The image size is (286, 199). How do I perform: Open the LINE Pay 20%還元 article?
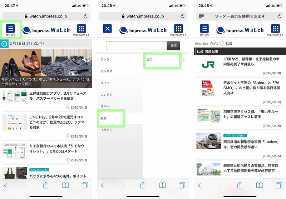point(57,122)
